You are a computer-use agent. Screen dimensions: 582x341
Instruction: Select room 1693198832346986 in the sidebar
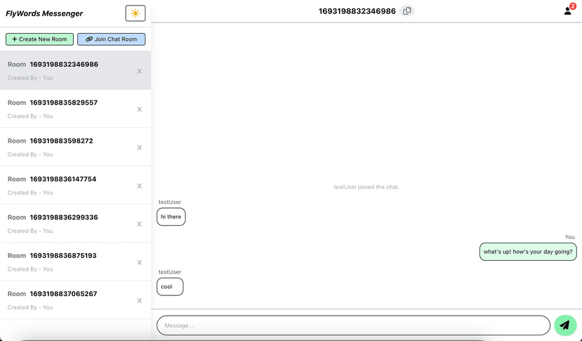point(75,70)
